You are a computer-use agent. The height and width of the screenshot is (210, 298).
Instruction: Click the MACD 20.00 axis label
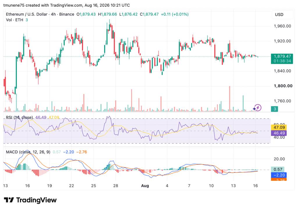(x=279, y=159)
